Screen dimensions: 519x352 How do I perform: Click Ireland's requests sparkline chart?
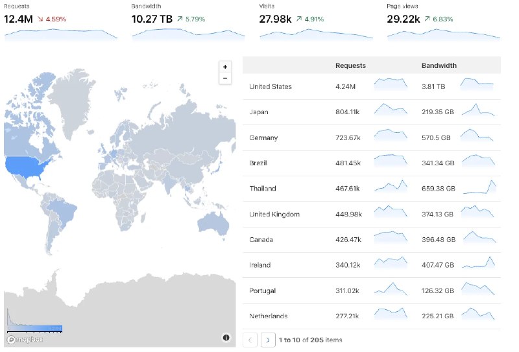[x=391, y=263]
